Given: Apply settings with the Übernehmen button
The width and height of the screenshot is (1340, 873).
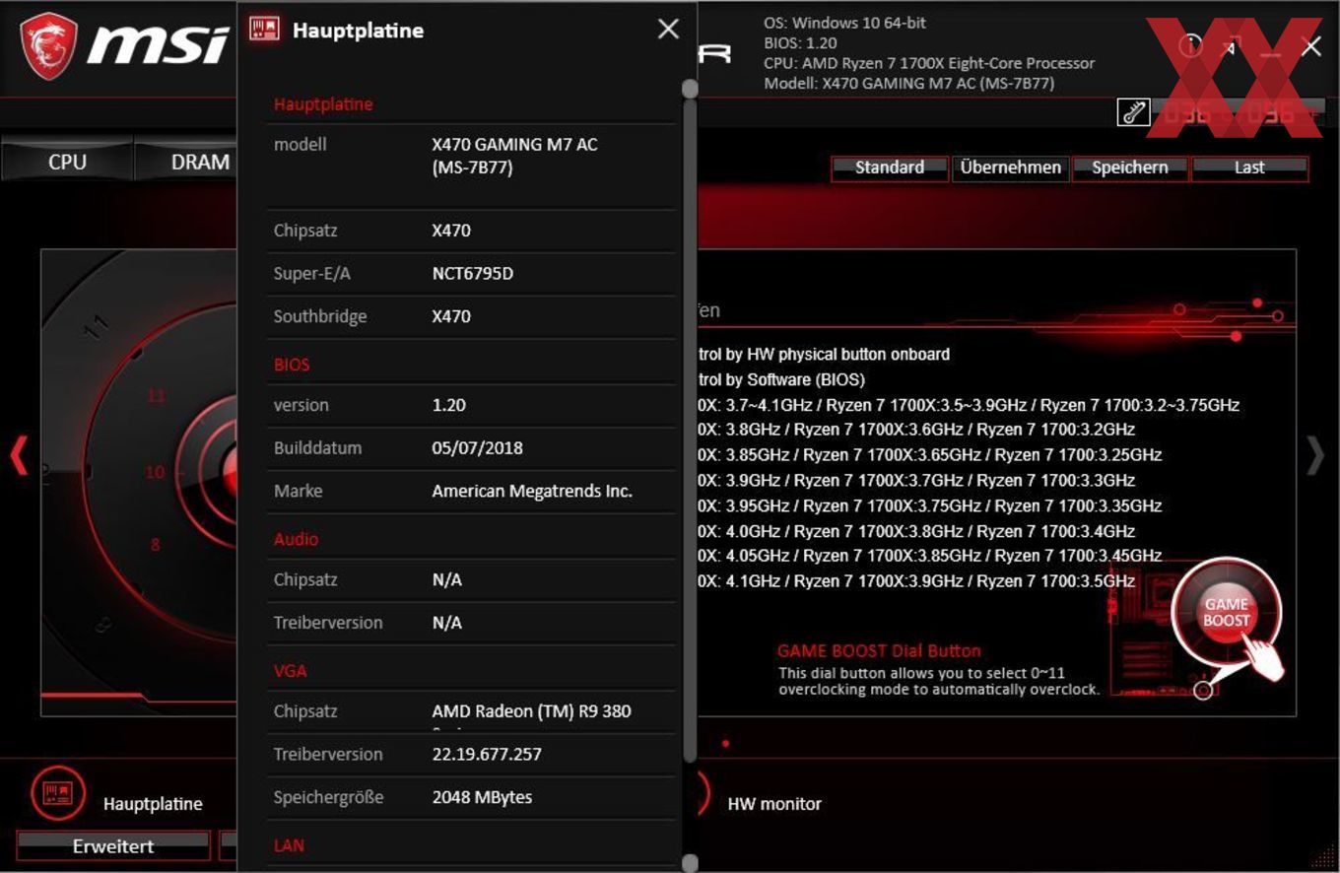Looking at the screenshot, I should coord(1010,168).
